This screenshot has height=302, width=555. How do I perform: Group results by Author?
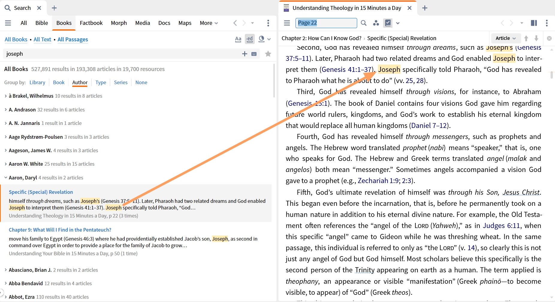tap(80, 82)
